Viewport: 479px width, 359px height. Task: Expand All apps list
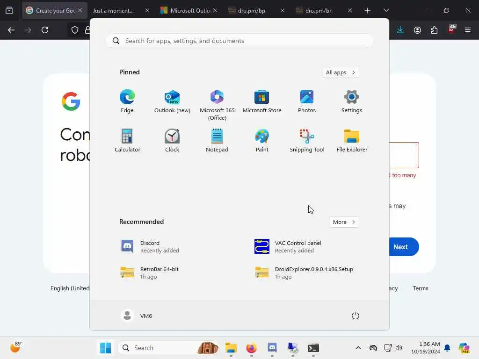pyautogui.click(x=341, y=72)
